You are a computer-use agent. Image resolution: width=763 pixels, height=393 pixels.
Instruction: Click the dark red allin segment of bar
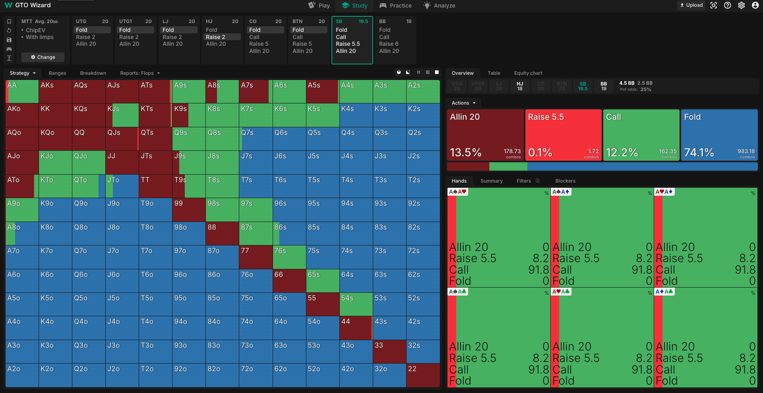(x=468, y=167)
